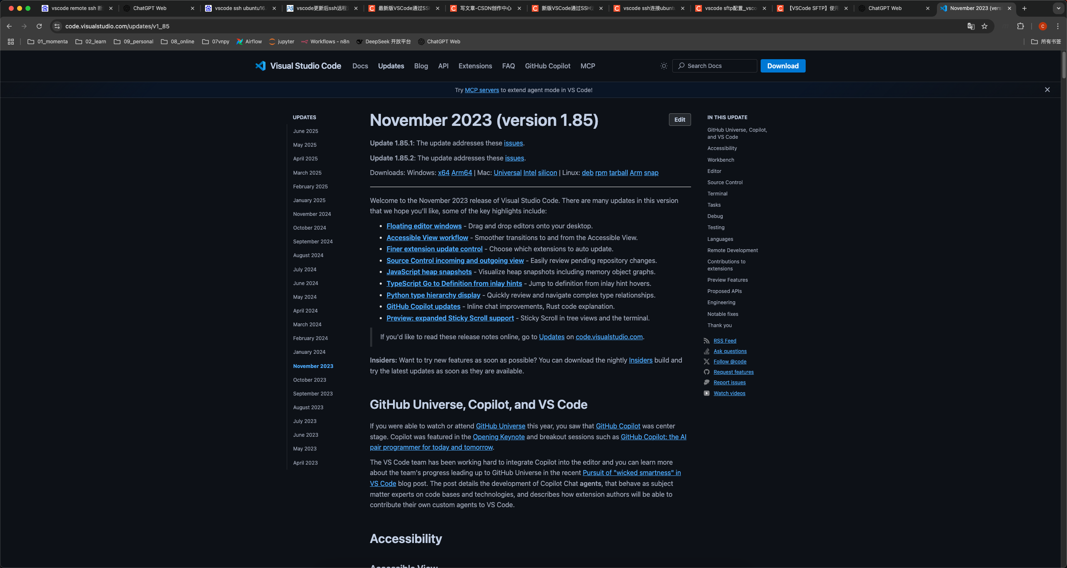The image size is (1067, 568).
Task: Open the 02_learn bookmark folder
Action: point(91,42)
